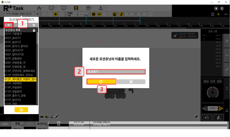The width and height of the screenshot is (230, 137).
Task: Click the duplicate motion unit icon
Action: 34,25
